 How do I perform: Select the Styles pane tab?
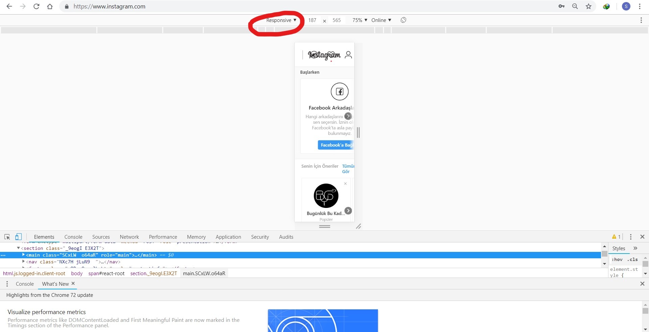[619, 248]
